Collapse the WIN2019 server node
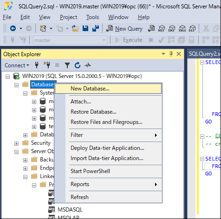 pos(7,77)
